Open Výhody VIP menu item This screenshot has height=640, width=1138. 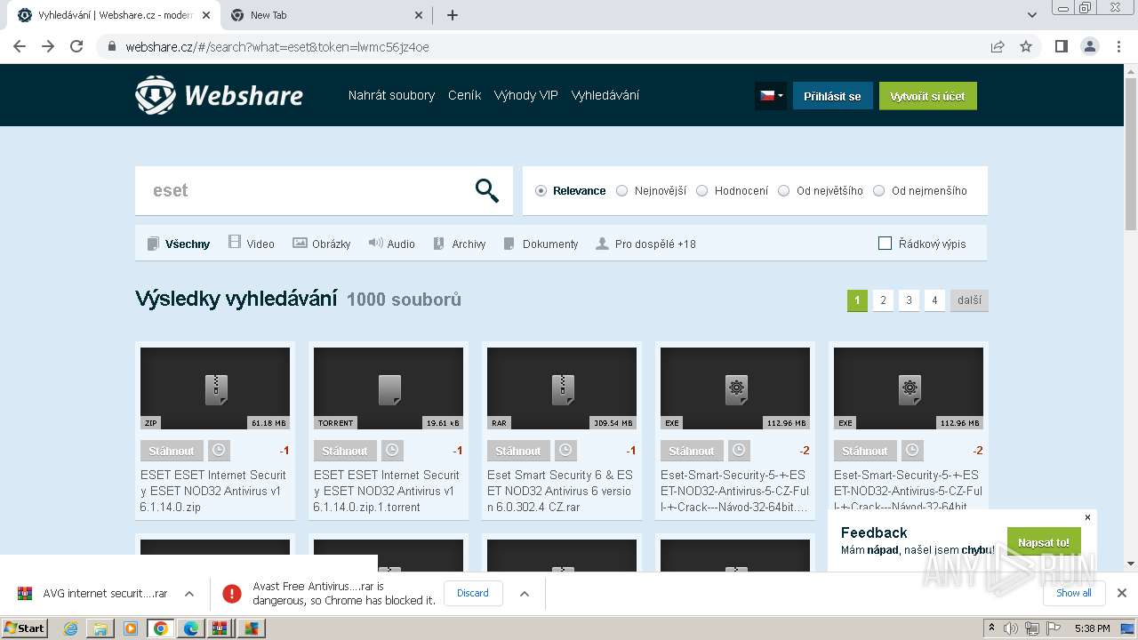(x=525, y=95)
